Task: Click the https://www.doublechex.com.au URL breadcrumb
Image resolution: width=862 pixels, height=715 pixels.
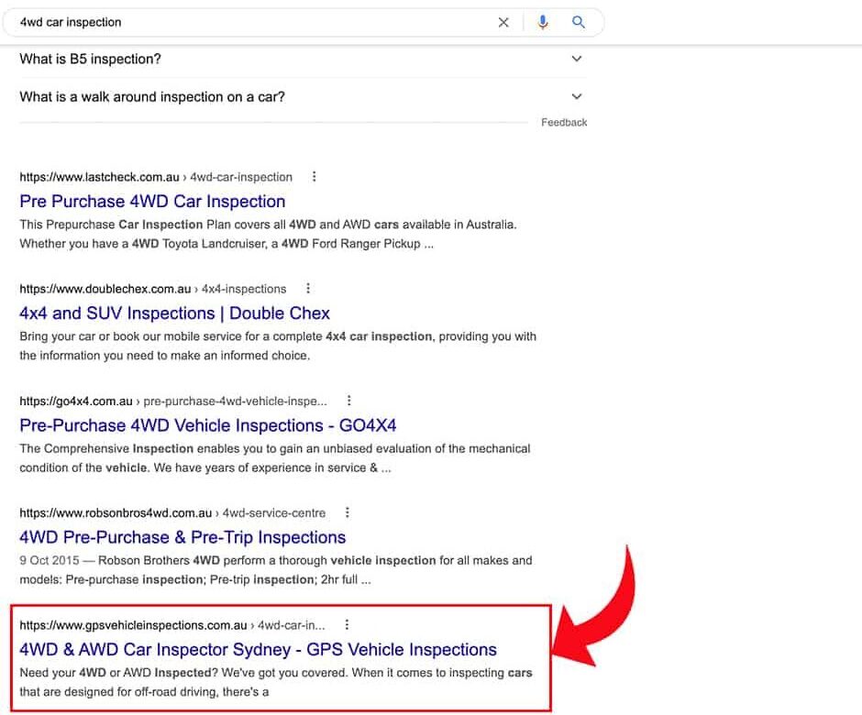Action: point(105,289)
